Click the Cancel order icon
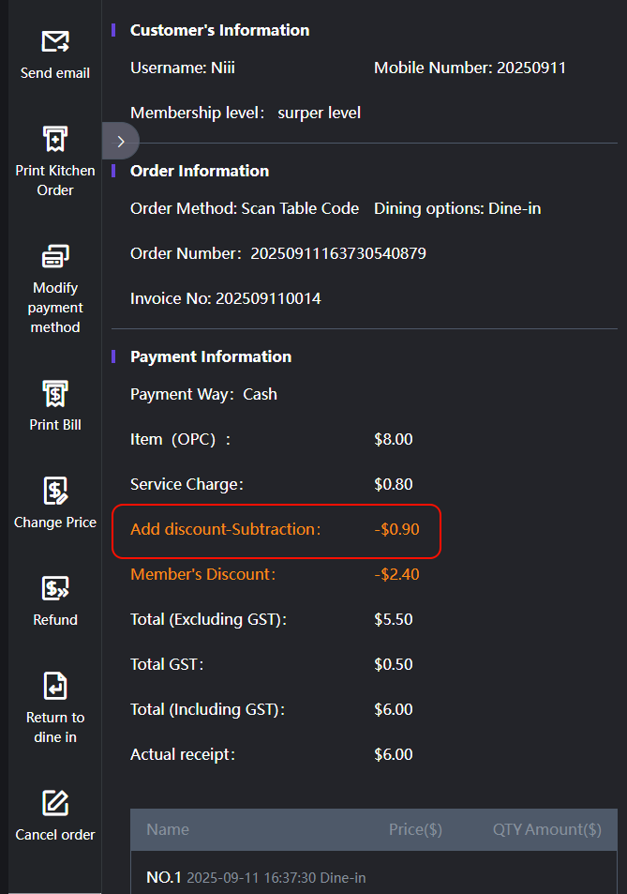Image resolution: width=627 pixels, height=894 pixels. 55,803
